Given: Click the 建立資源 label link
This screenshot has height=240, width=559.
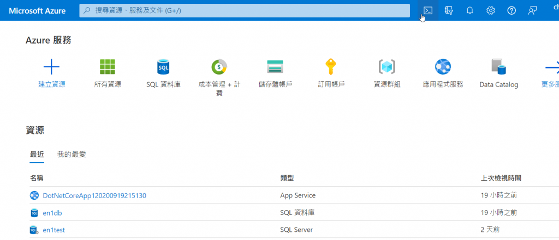Looking at the screenshot, I should tap(52, 84).
